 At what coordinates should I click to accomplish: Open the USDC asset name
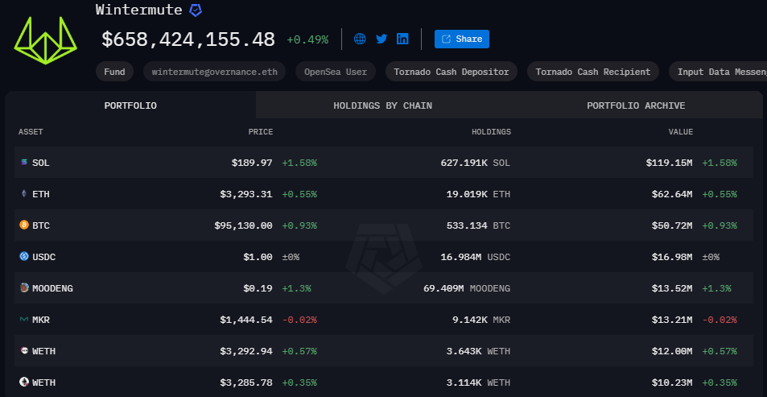44,257
